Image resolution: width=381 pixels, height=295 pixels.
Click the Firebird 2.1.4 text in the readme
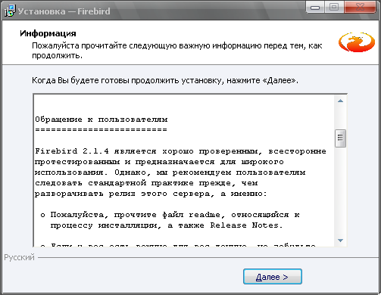[72, 151]
